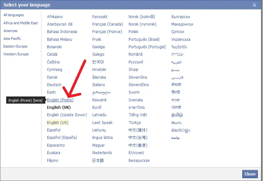263x181 pixels.
Task: Choose Frysk language
Action: click(97, 40)
